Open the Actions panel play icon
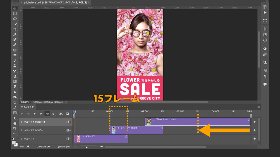Image resolution: width=280 pixels, height=157 pixels. click(x=265, y=13)
